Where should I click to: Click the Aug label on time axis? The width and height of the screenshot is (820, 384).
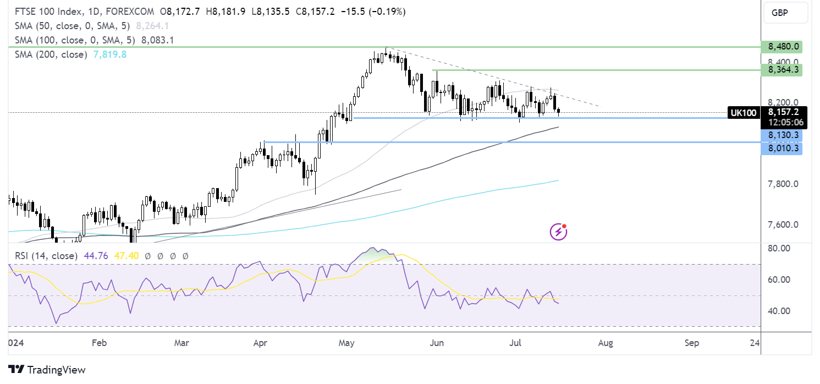click(x=606, y=343)
